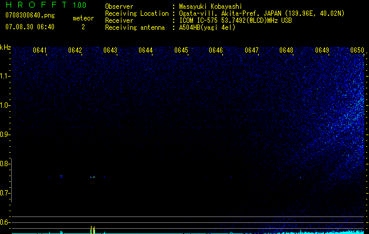Click the 0.8 kHz axis label
The image size is (369, 234).
[5, 164]
